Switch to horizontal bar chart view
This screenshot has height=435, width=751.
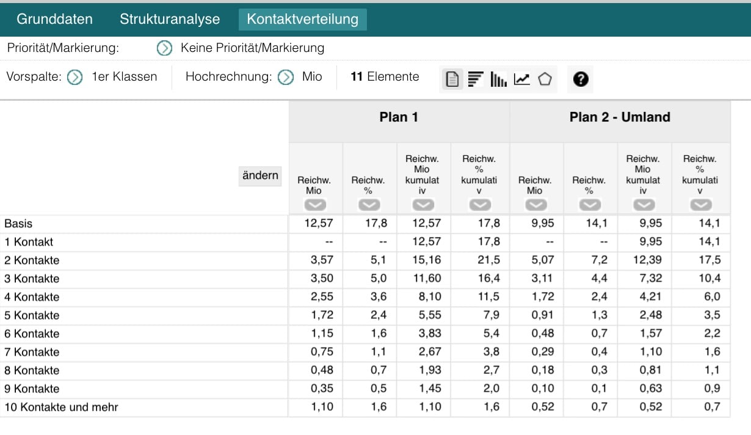coord(476,79)
